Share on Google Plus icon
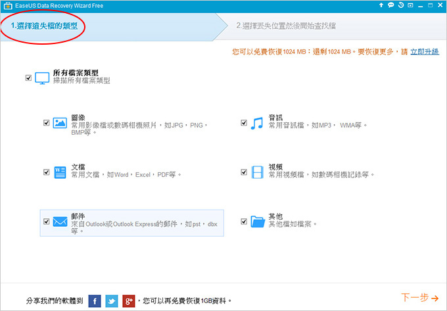The width and height of the screenshot is (447, 311). coord(129,301)
